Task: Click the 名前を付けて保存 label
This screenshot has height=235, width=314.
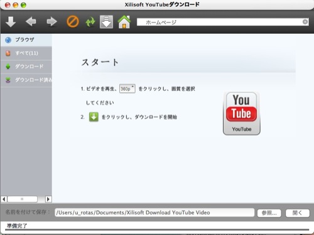Action: 27,212
